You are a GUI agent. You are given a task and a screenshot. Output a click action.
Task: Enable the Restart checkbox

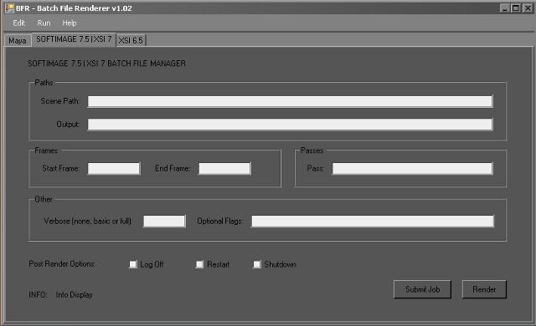[x=199, y=264]
